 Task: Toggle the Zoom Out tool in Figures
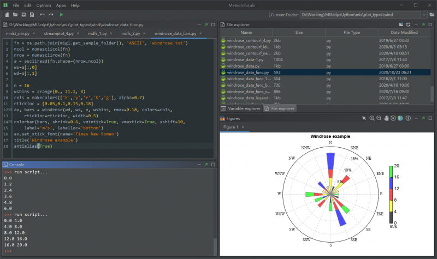[x=379, y=118]
